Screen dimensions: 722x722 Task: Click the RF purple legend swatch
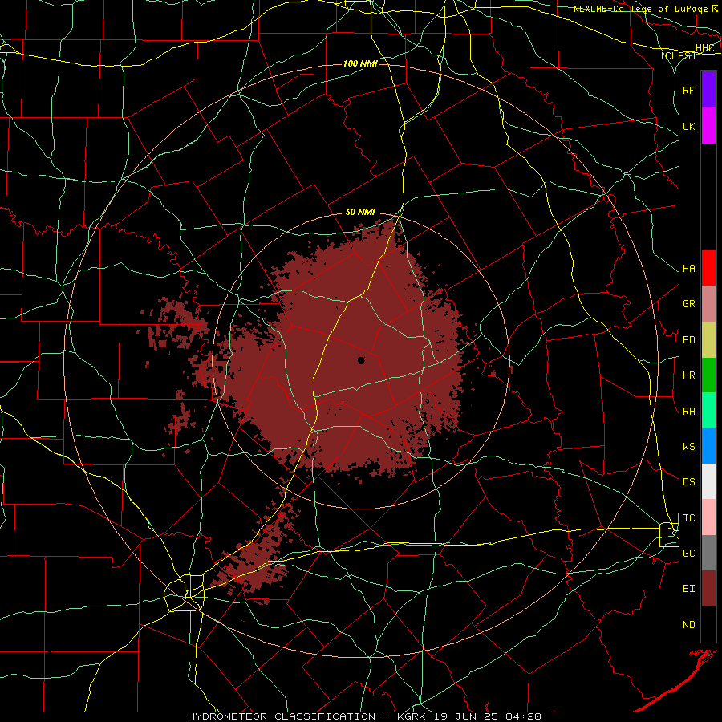(708, 90)
